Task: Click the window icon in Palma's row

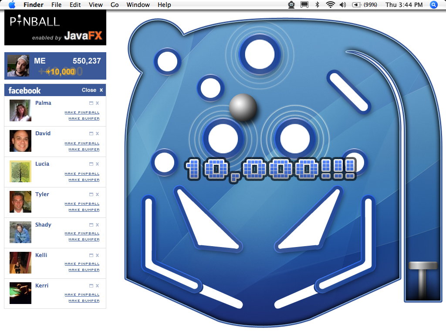Action: pyautogui.click(x=91, y=104)
